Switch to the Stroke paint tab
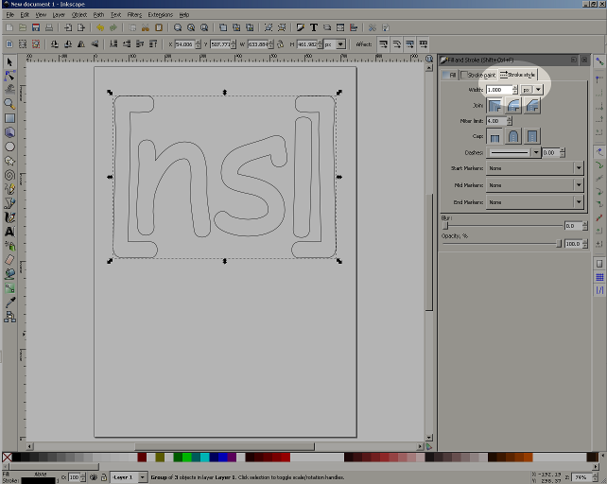Image resolution: width=607 pixels, height=484 pixels. pyautogui.click(x=477, y=74)
